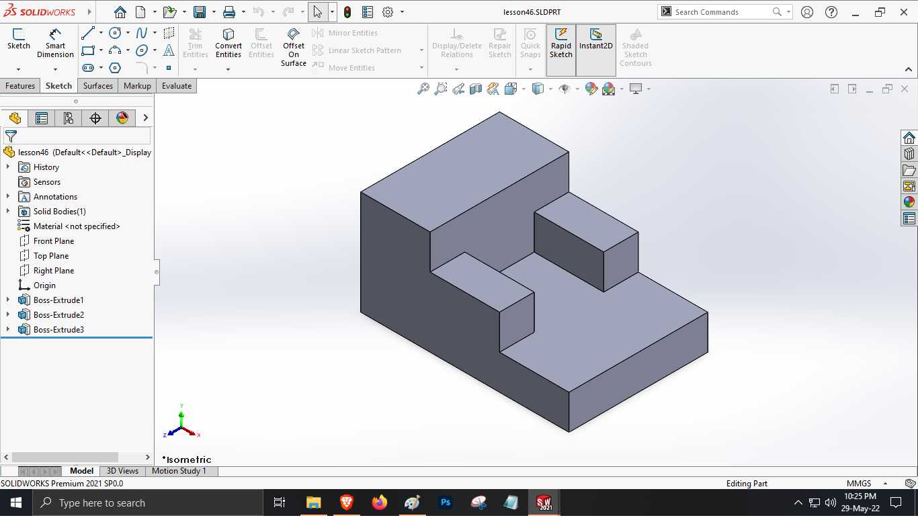Open File Properties icon

click(x=368, y=12)
